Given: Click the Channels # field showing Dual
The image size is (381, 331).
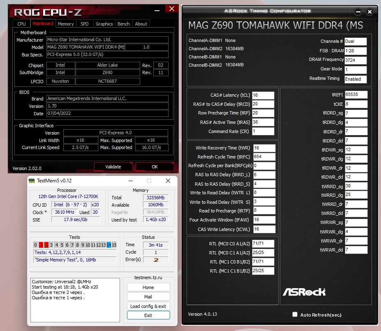Looking at the screenshot, I should pyautogui.click(x=356, y=41).
